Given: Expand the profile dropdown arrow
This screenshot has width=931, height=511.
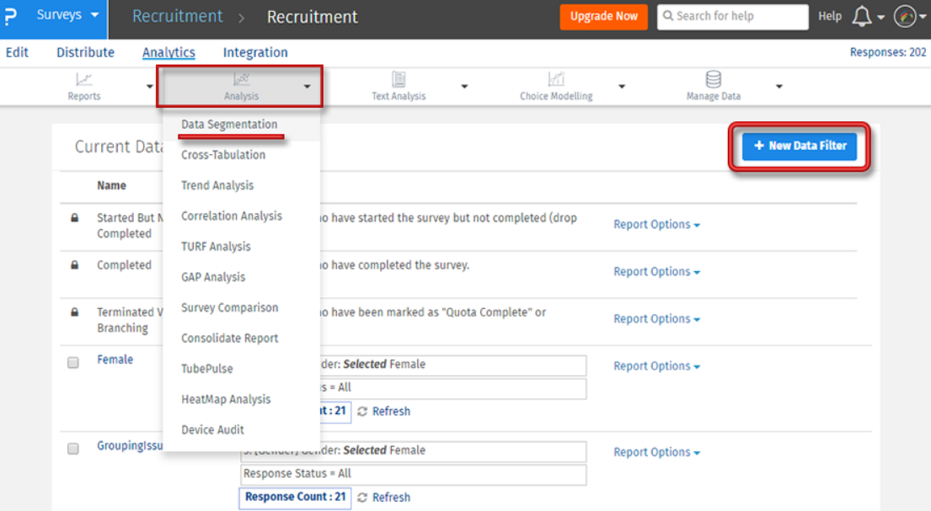Looking at the screenshot, I should [923, 17].
